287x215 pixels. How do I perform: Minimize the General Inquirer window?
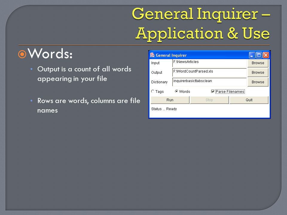pyautogui.click(x=252, y=55)
